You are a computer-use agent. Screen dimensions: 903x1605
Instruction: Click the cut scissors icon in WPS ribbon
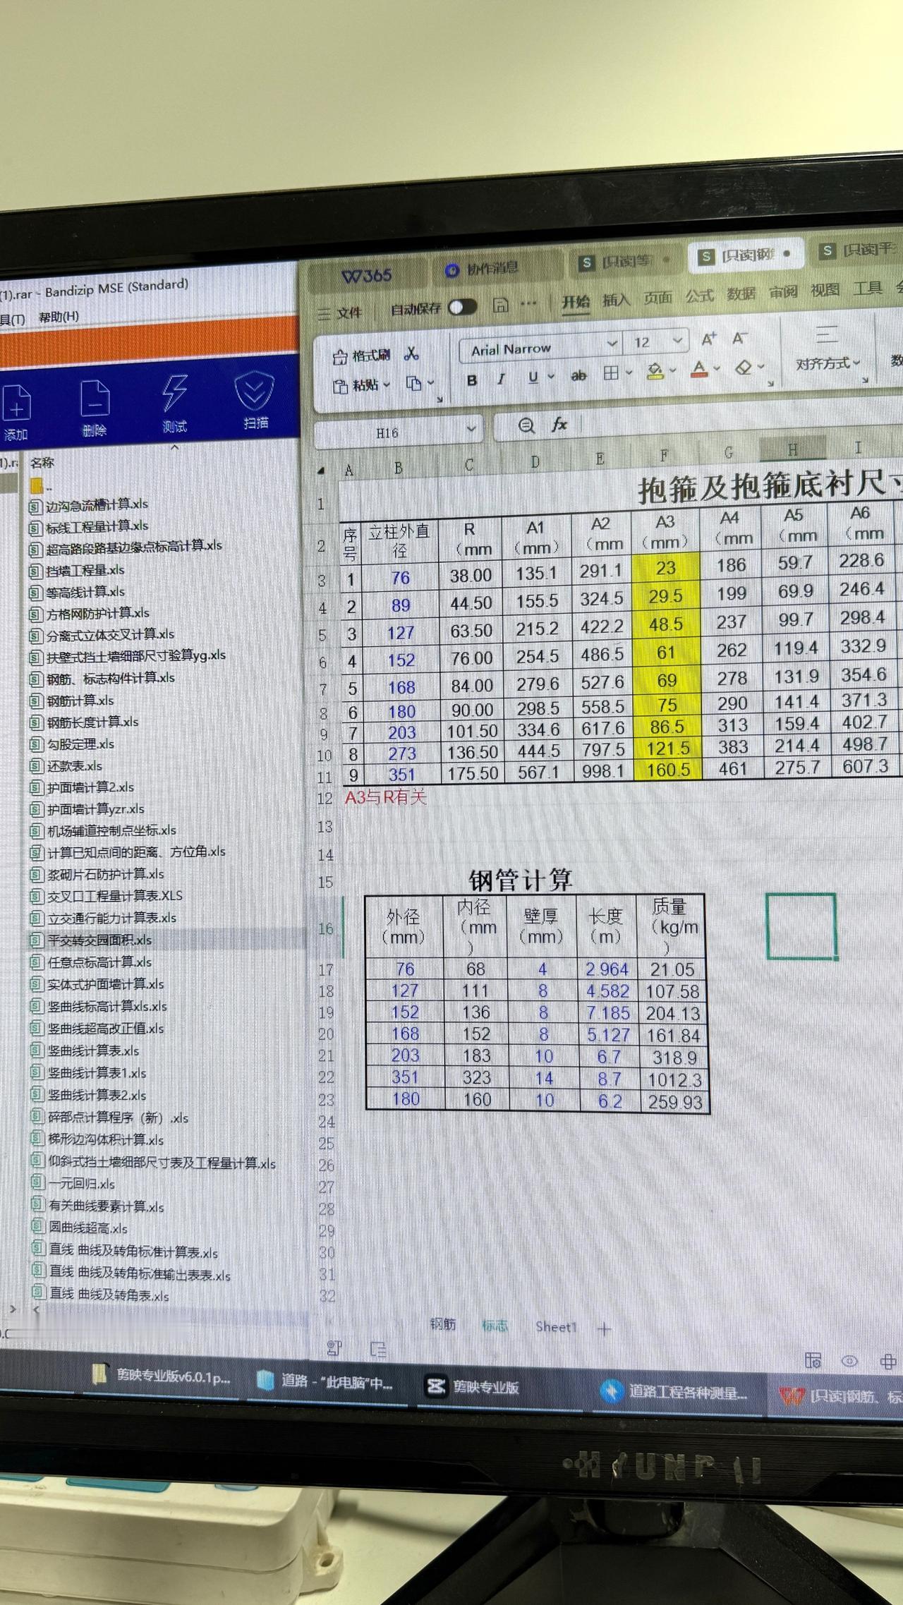point(411,353)
